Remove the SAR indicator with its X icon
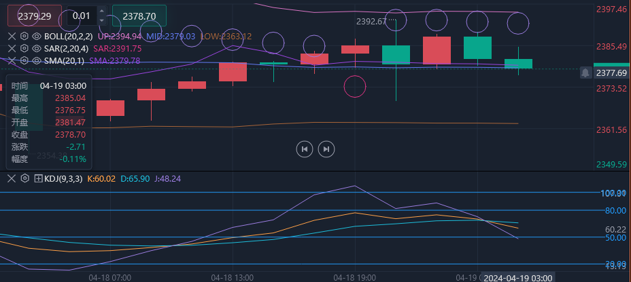Viewport: 631px width, 282px height. [x=12, y=48]
